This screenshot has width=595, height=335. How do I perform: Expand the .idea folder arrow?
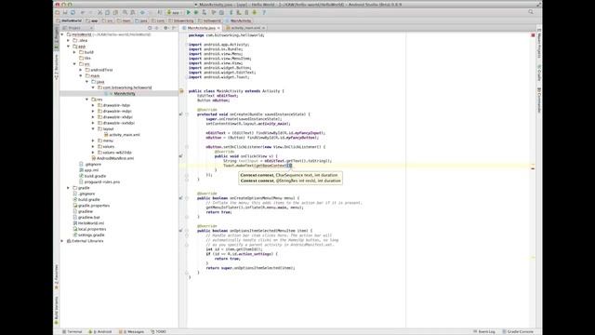pos(69,40)
